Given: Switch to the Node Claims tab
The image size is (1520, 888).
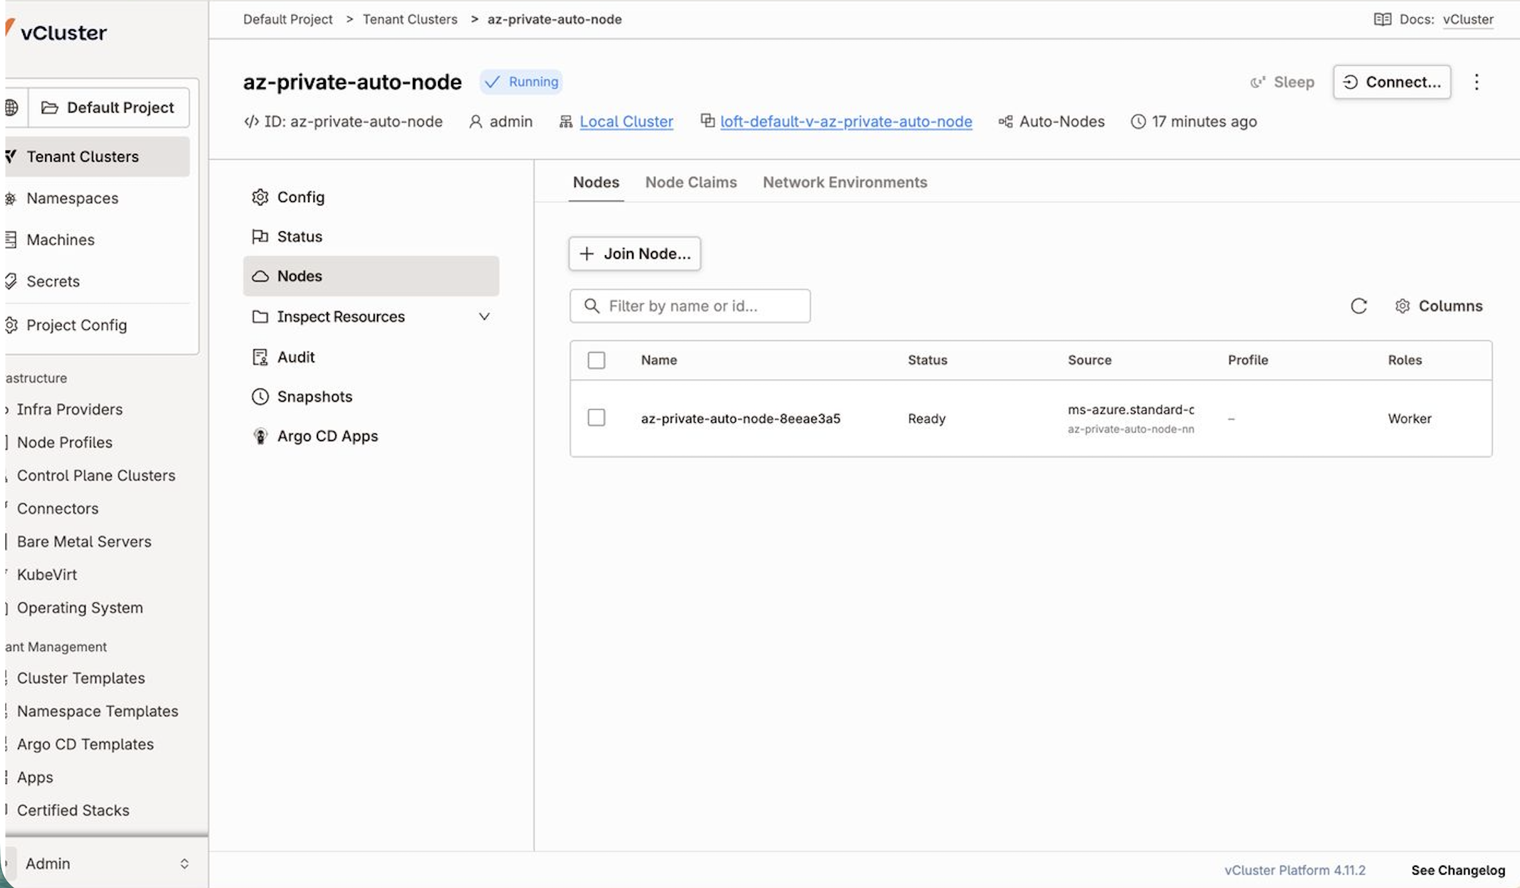Looking at the screenshot, I should point(690,182).
